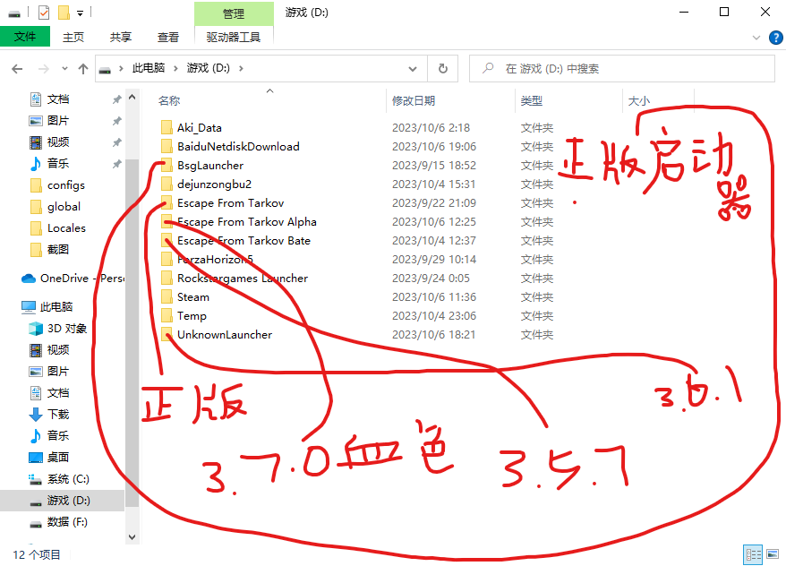Unpin 音乐 using its pin icon
Viewport: 786px width, 566px height.
click(116, 163)
